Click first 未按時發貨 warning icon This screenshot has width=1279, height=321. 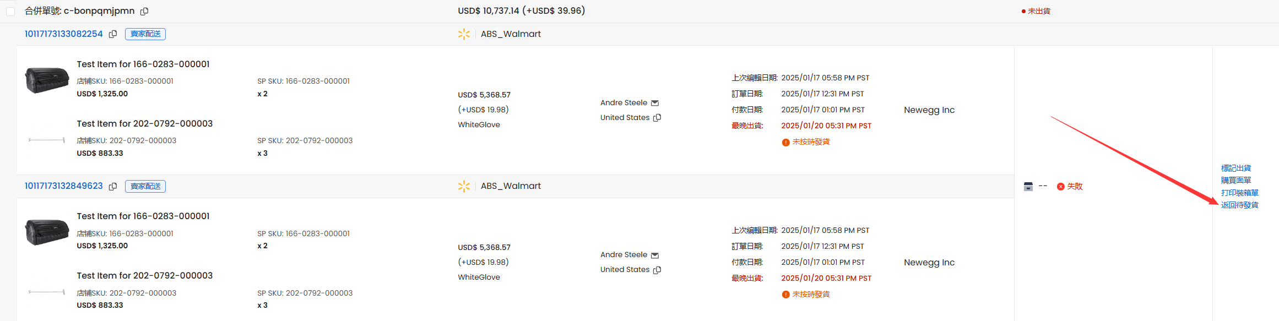pos(785,143)
